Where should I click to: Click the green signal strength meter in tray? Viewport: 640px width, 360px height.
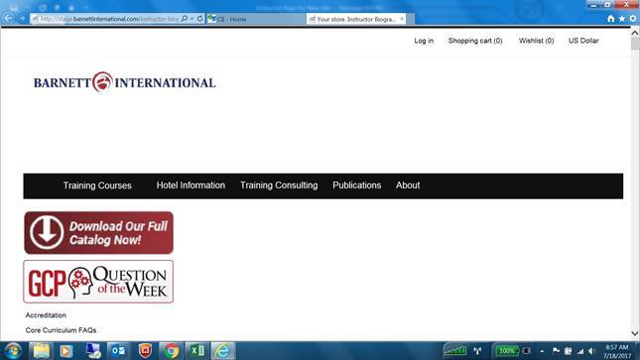coord(455,351)
